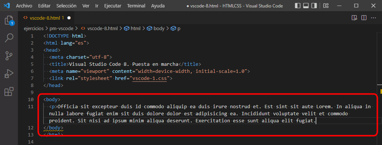Open the Editar menu
382x145 pixels.
[44, 6]
